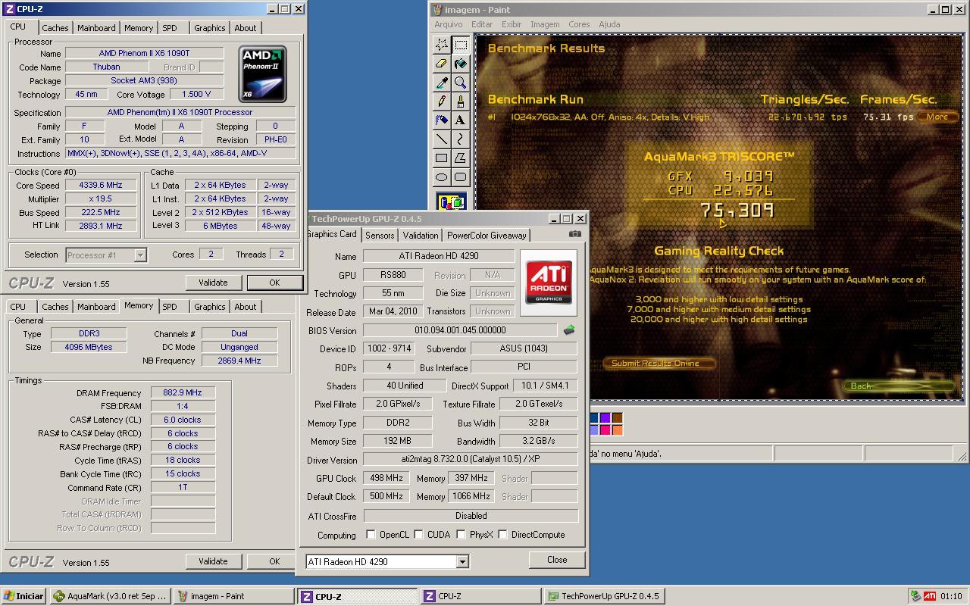The width and height of the screenshot is (970, 606).
Task: Click the leftmost system tray icon
Action: [915, 596]
